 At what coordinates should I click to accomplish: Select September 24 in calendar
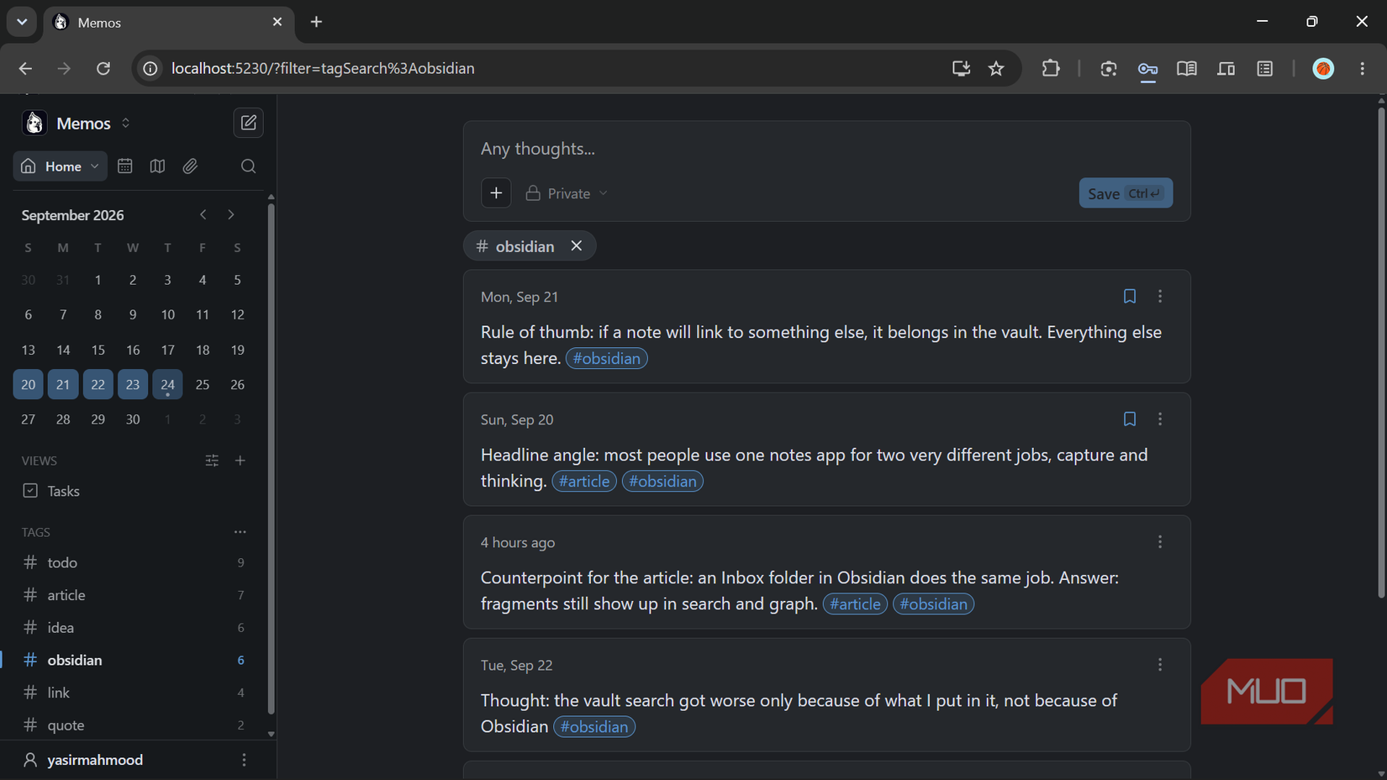click(x=167, y=384)
